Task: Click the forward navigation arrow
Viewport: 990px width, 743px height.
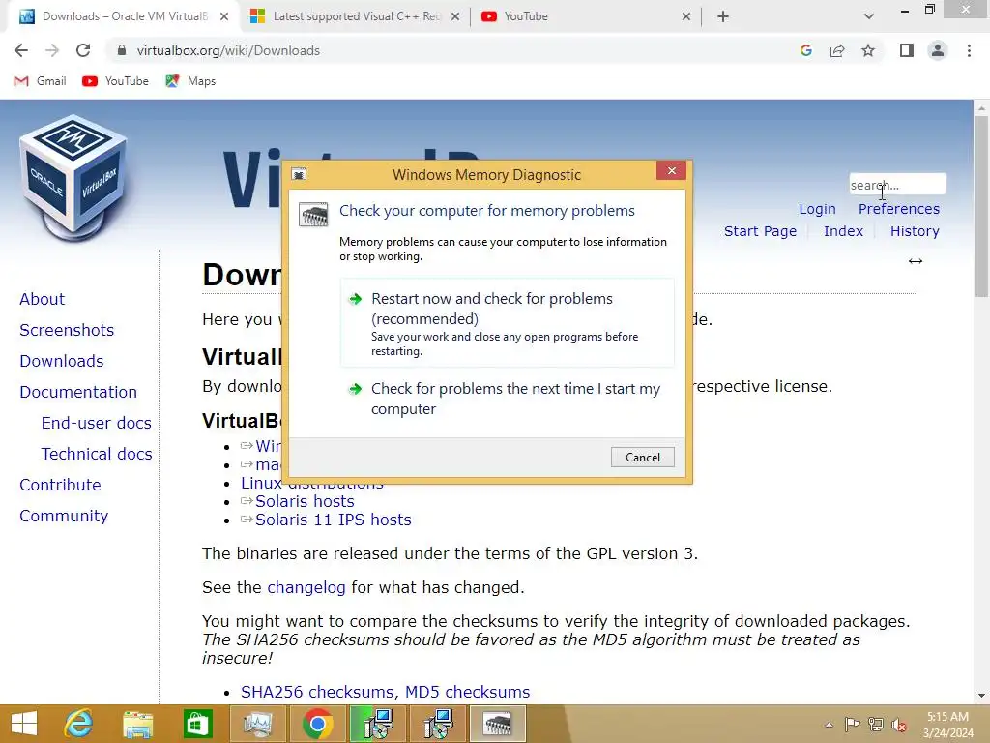Action: [x=52, y=50]
